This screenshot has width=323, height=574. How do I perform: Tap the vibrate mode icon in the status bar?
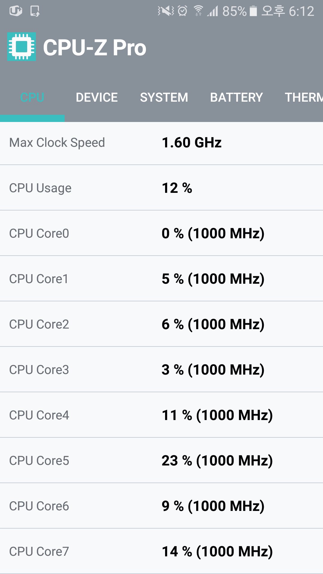[165, 10]
